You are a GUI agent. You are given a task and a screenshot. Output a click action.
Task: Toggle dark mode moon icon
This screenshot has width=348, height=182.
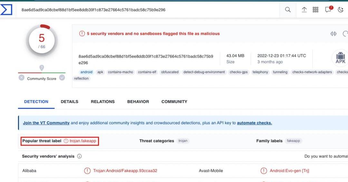[x=341, y=10]
